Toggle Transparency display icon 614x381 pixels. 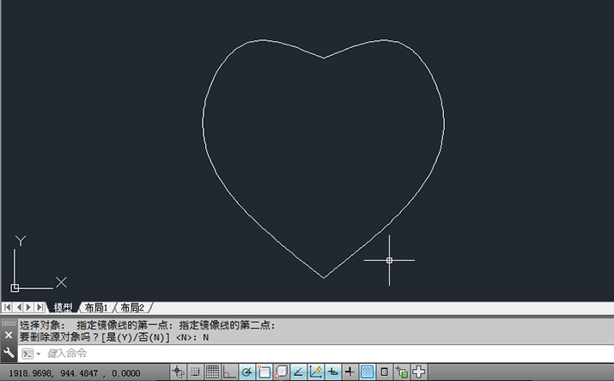click(368, 372)
